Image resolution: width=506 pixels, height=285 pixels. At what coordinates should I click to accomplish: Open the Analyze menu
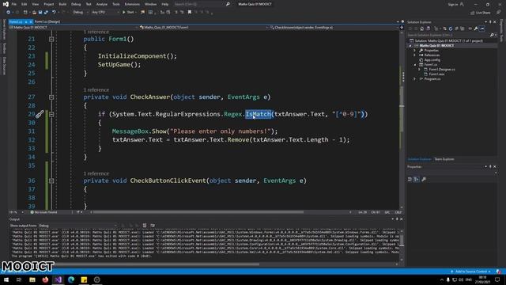(102, 4)
